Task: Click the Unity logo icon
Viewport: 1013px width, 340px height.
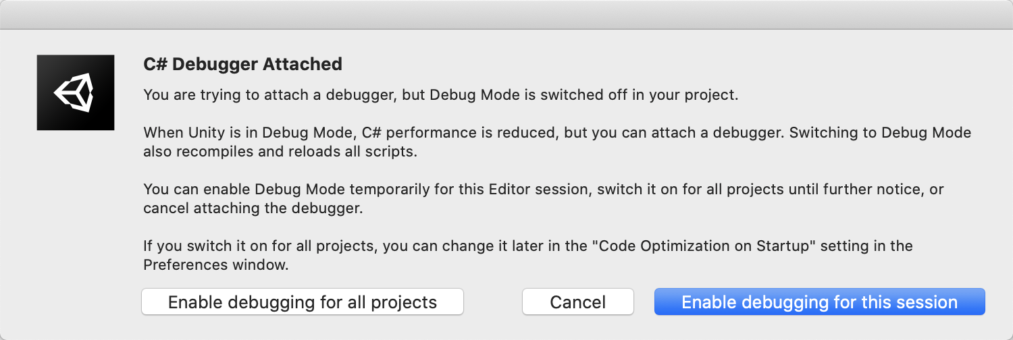Action: point(76,92)
